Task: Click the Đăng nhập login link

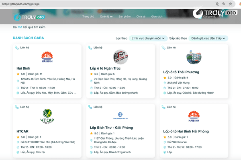Action: coord(210,16)
